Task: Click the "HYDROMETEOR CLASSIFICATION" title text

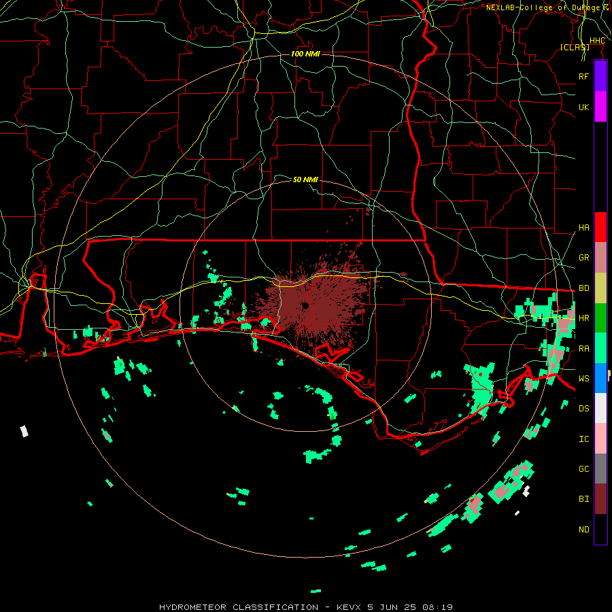Action: (239, 607)
